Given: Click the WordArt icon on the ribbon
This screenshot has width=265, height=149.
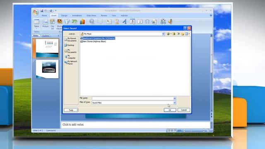Looking at the screenshot, I should pyautogui.click(x=125, y=22).
